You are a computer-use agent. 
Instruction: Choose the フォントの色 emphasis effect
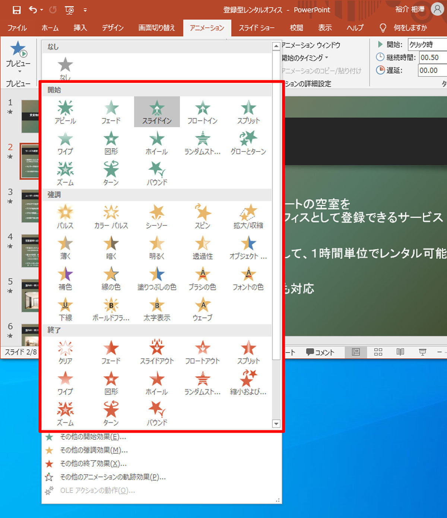[x=248, y=278]
